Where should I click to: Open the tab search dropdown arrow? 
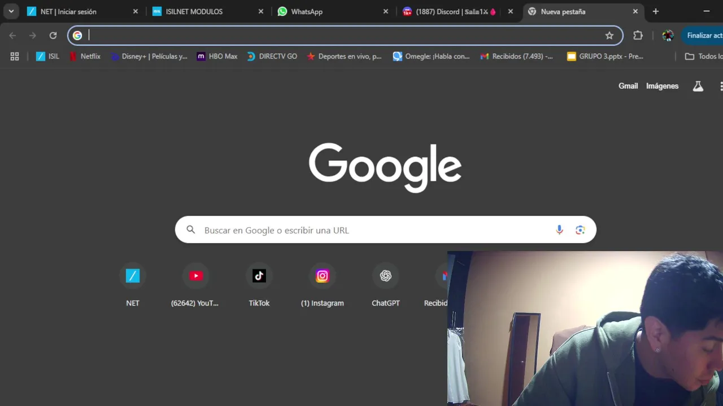[x=11, y=11]
